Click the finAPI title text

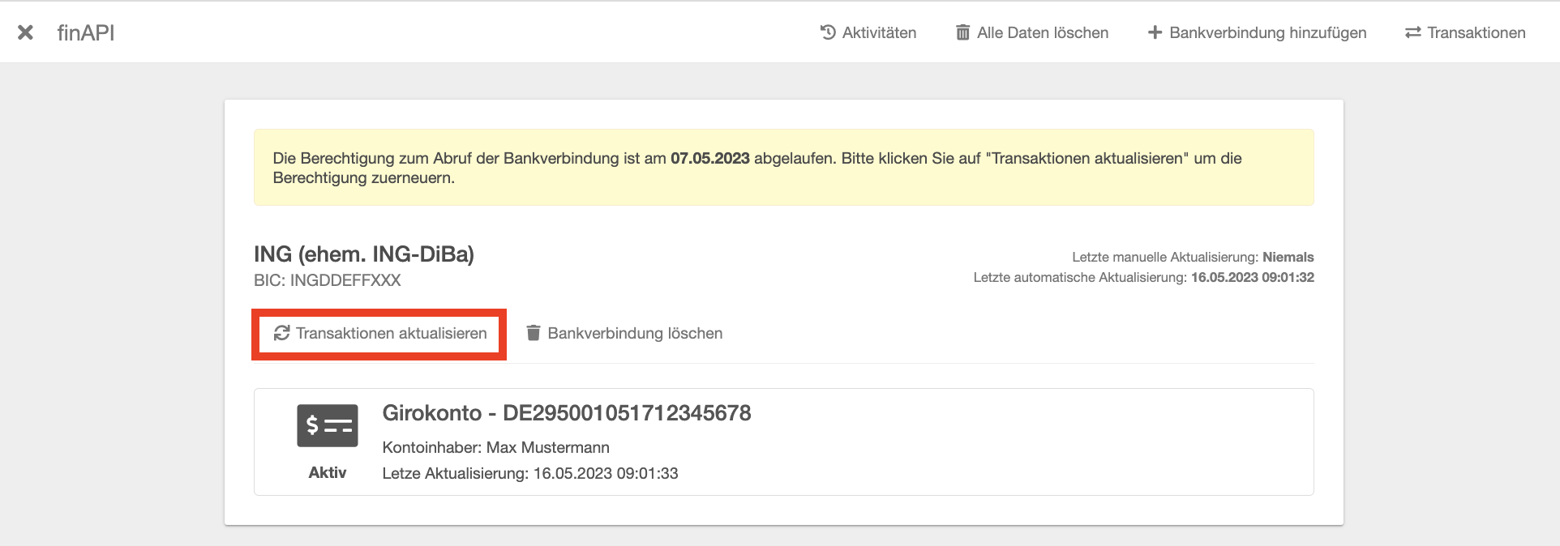86,32
